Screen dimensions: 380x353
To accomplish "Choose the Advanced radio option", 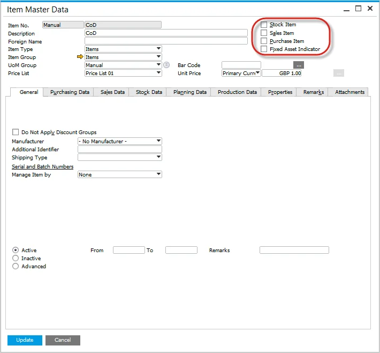I will click(x=16, y=266).
